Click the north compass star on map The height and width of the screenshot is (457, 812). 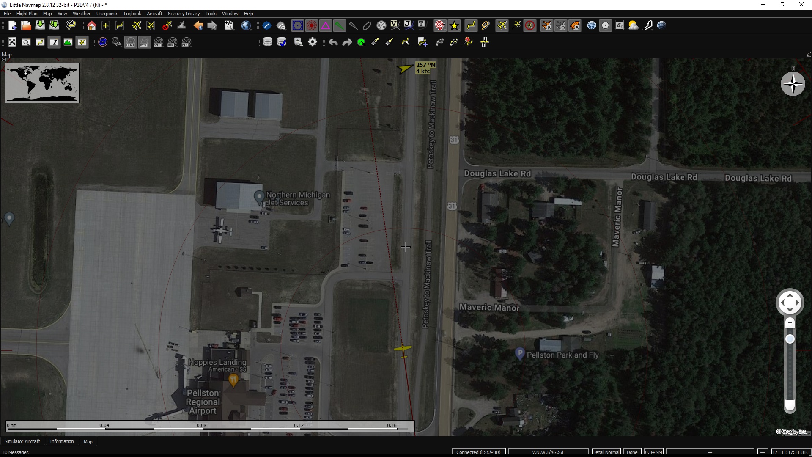793,84
